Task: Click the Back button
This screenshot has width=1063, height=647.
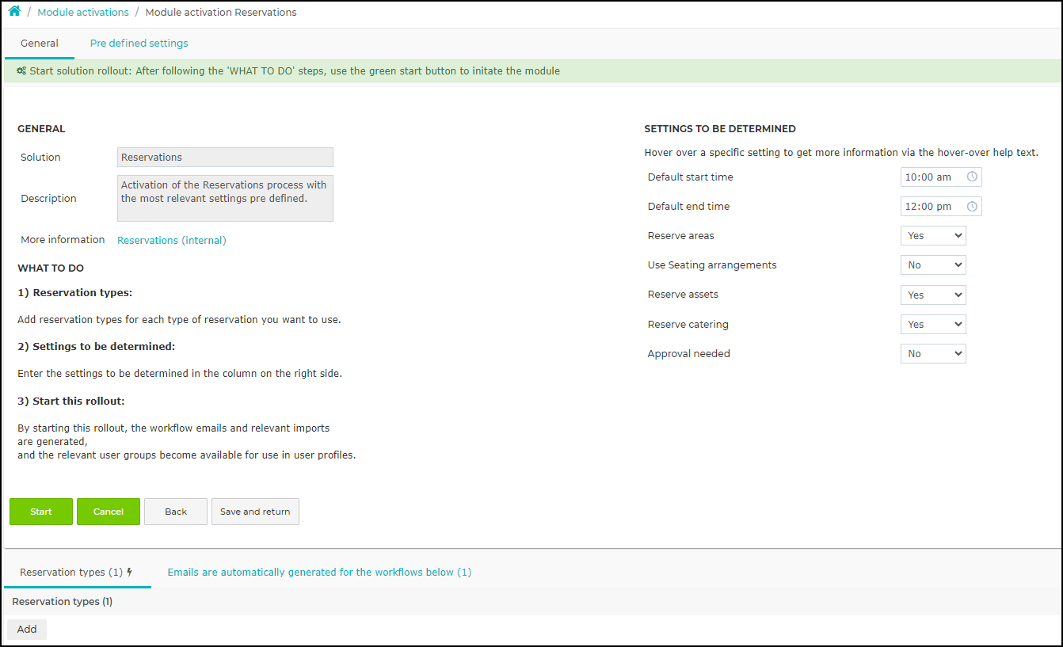Action: click(176, 512)
